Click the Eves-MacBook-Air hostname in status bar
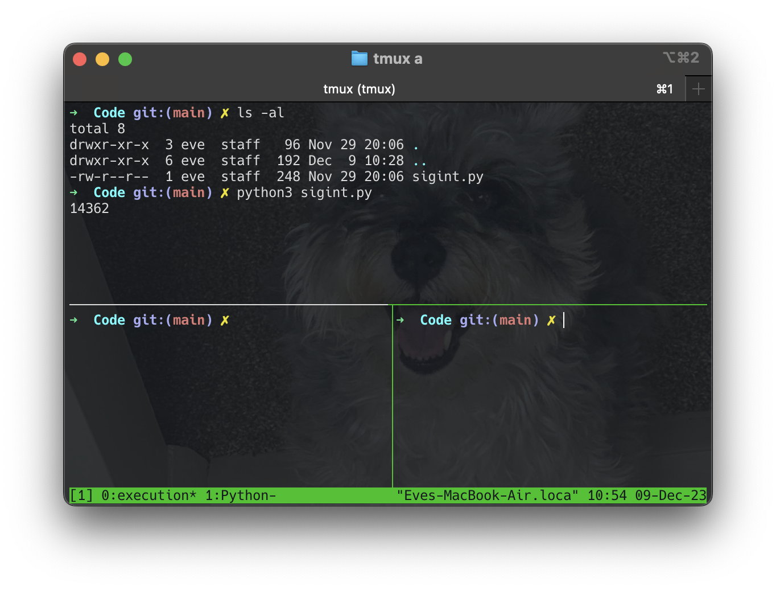Viewport: 776px width, 590px height. point(488,495)
